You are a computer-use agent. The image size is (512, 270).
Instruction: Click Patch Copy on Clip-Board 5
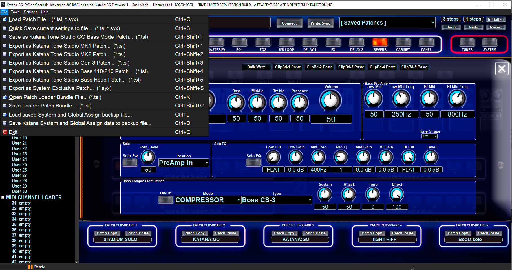tap(458, 233)
